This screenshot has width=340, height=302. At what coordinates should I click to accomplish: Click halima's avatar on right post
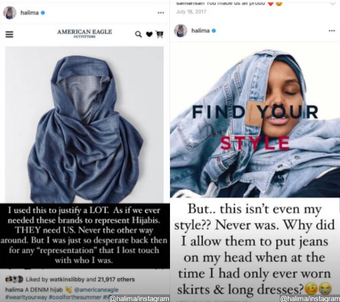[181, 31]
